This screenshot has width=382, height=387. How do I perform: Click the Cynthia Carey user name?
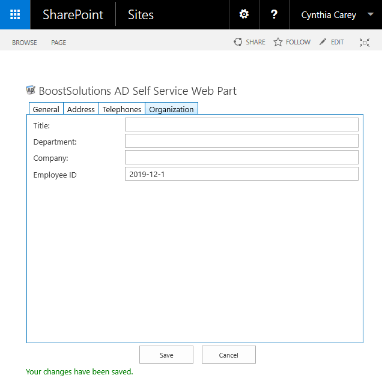pyautogui.click(x=329, y=15)
